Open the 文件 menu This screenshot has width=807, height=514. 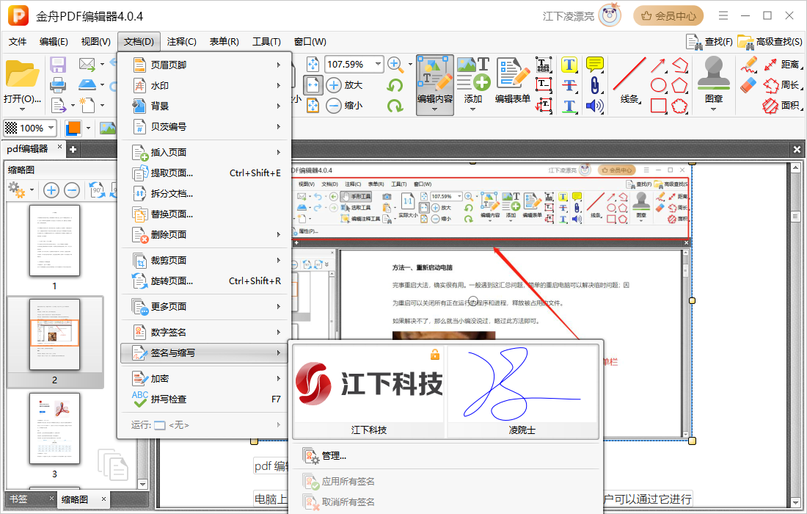18,42
